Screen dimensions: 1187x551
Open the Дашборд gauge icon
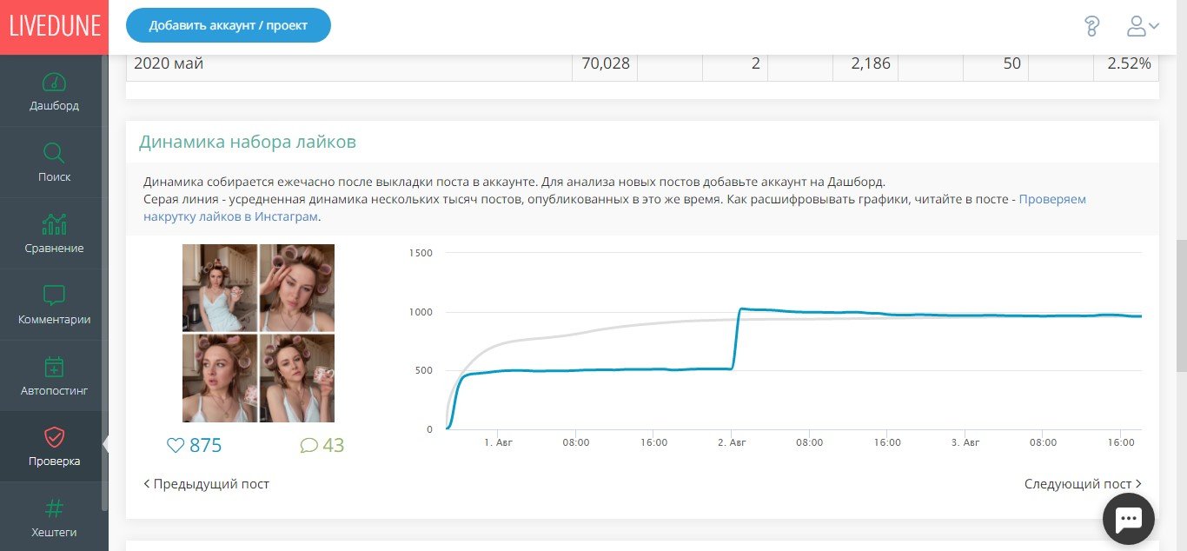pyautogui.click(x=54, y=83)
